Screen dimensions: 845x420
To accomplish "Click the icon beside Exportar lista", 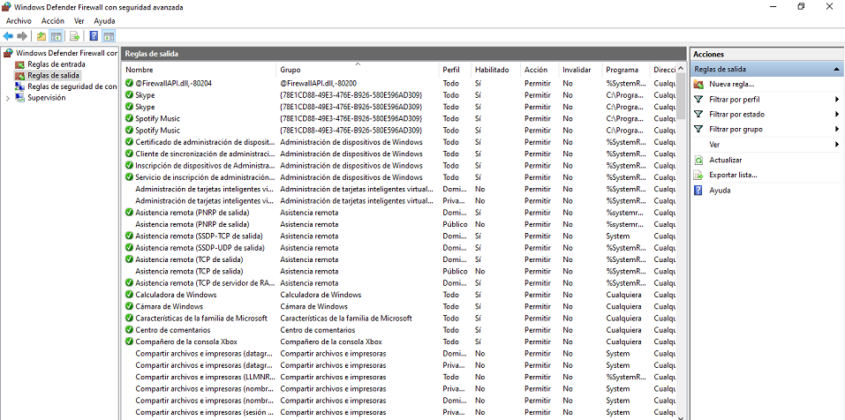I will coord(698,175).
